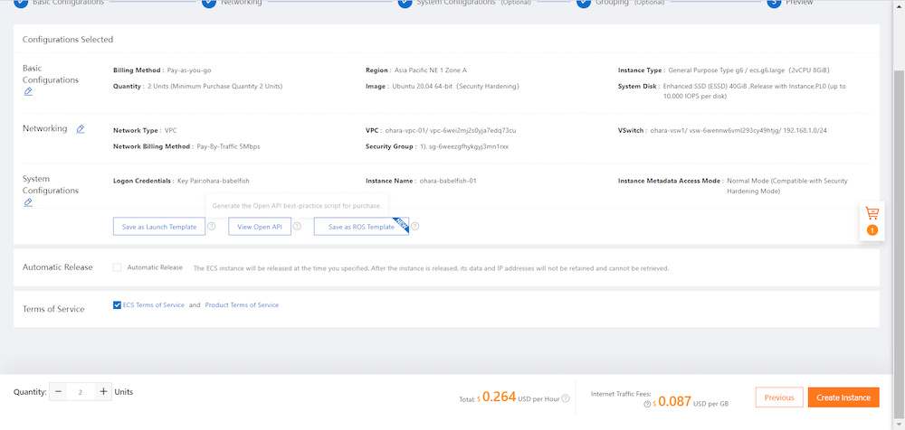Open ECS Terms of Service link

coord(154,305)
